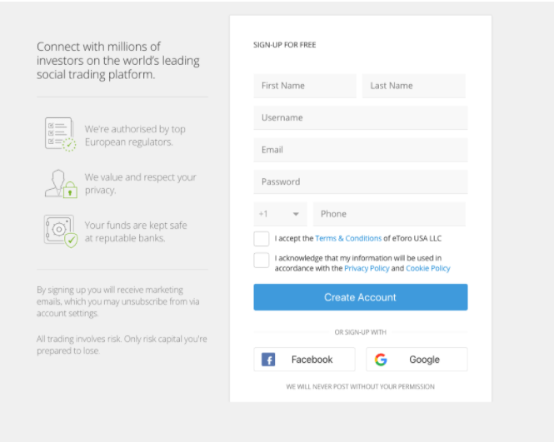This screenshot has width=554, height=442.
Task: Click the Facebook logo icon
Action: point(268,360)
